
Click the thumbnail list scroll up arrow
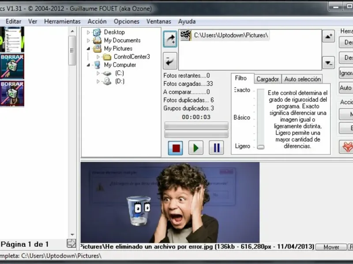72,31
